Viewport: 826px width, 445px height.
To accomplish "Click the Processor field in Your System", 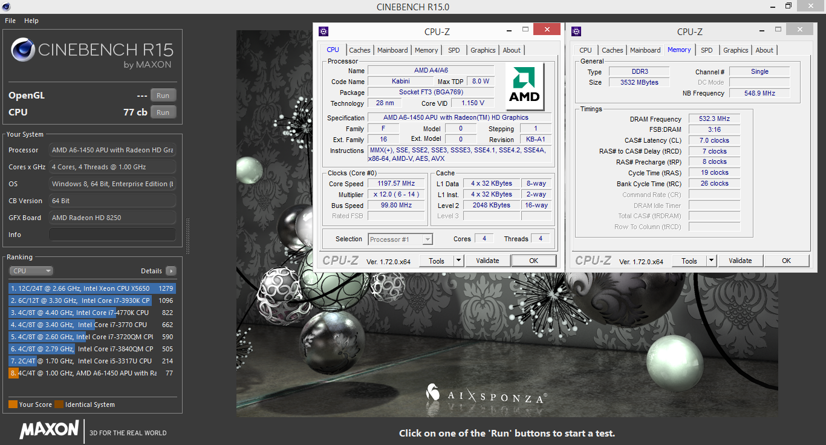I will (112, 150).
